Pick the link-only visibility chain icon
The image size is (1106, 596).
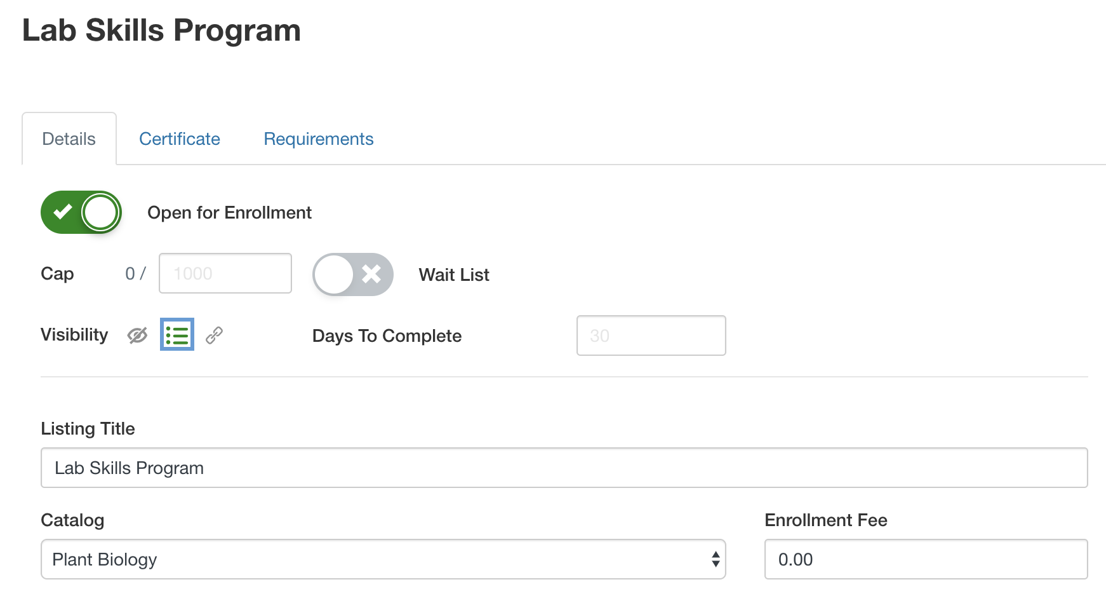tap(215, 335)
